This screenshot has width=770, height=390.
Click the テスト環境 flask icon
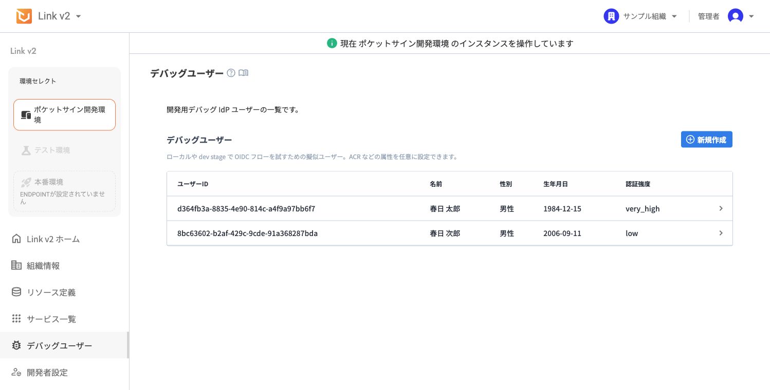coord(26,150)
